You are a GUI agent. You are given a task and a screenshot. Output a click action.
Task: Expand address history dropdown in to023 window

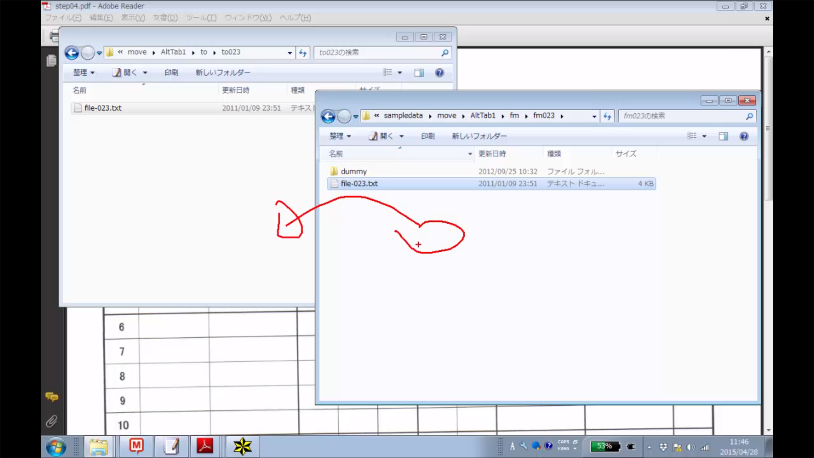coord(290,53)
